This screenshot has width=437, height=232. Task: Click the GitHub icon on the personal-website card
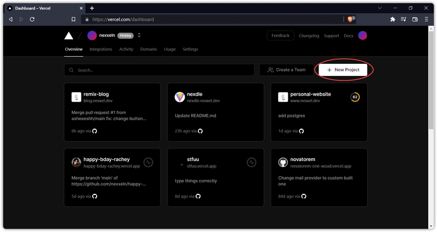(302, 131)
